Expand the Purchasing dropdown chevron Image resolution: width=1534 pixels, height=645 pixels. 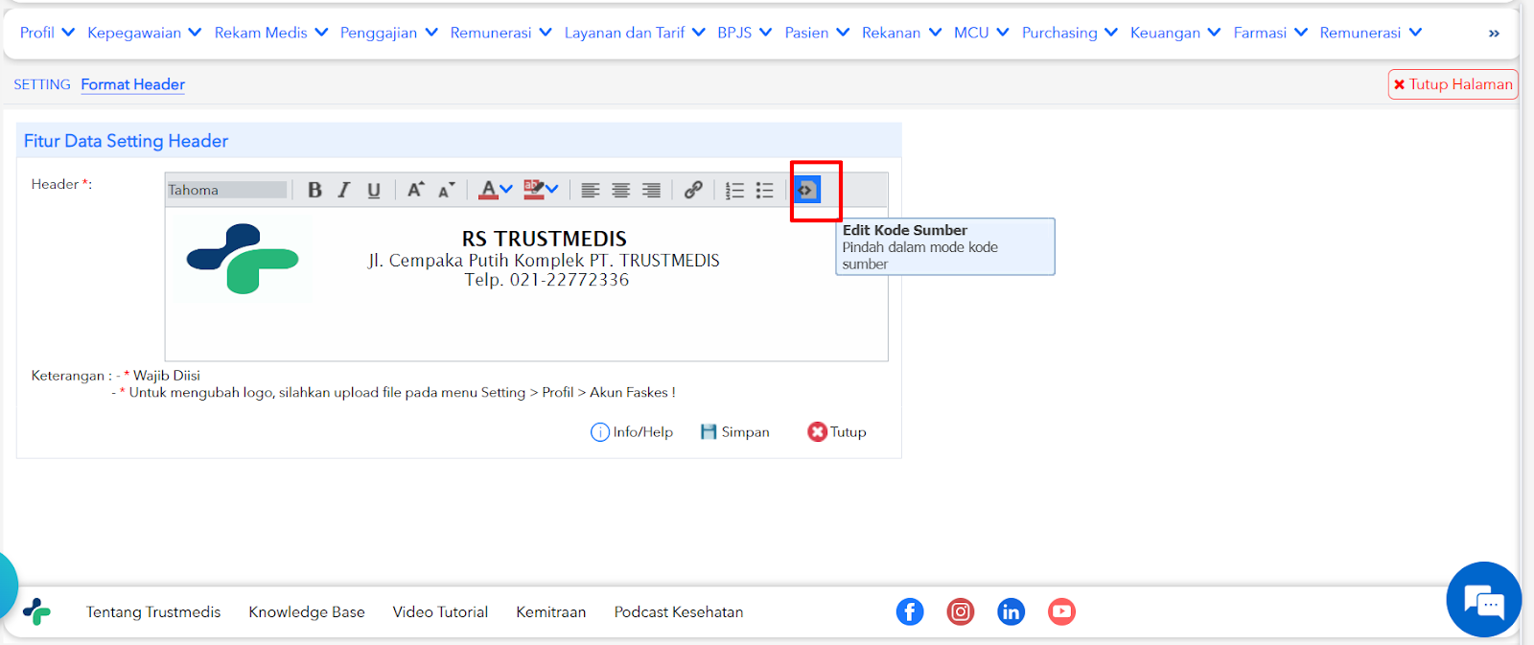click(x=1111, y=33)
